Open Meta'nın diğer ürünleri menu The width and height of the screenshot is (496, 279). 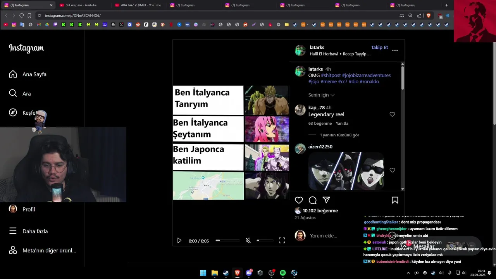[x=43, y=250]
